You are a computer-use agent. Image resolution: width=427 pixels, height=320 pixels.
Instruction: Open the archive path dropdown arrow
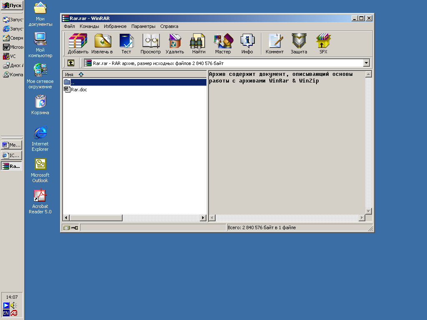pos(366,63)
